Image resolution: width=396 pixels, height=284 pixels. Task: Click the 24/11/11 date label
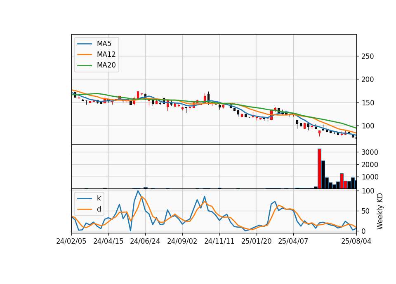coord(219,241)
